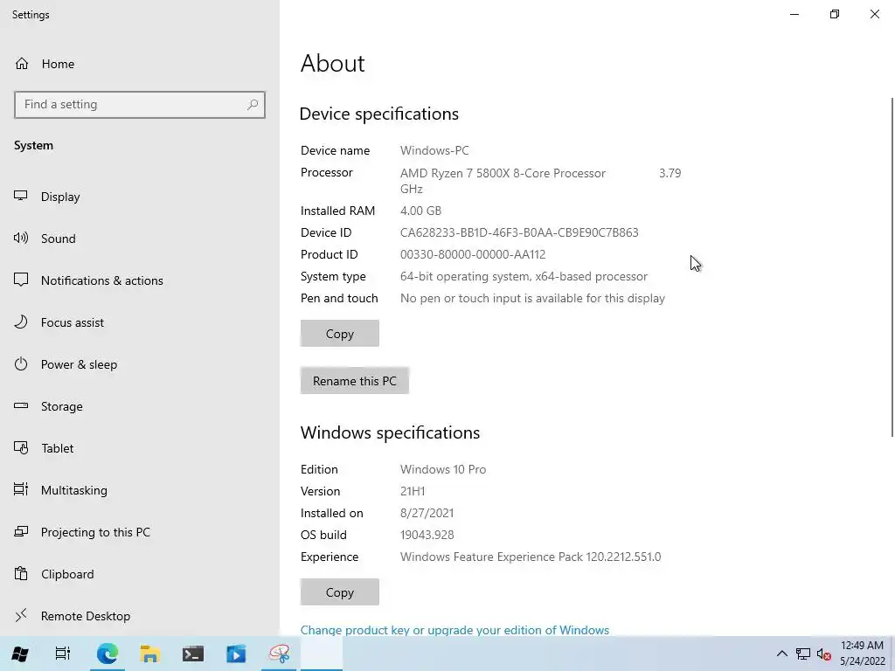
Task: Click the network icon in system tray
Action: pos(803,654)
